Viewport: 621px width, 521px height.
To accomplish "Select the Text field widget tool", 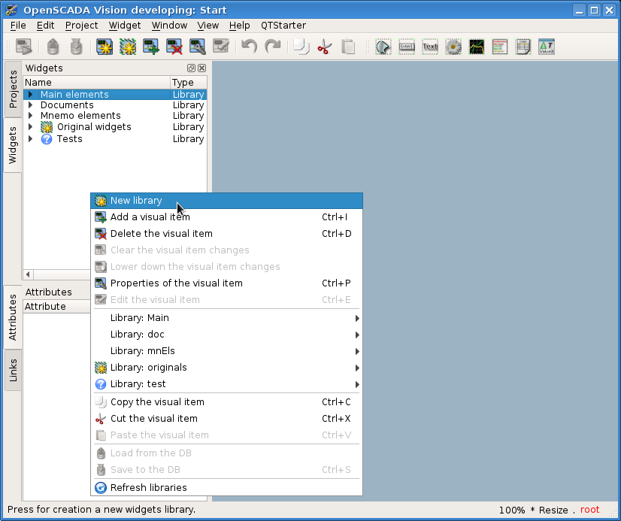I will tap(430, 47).
